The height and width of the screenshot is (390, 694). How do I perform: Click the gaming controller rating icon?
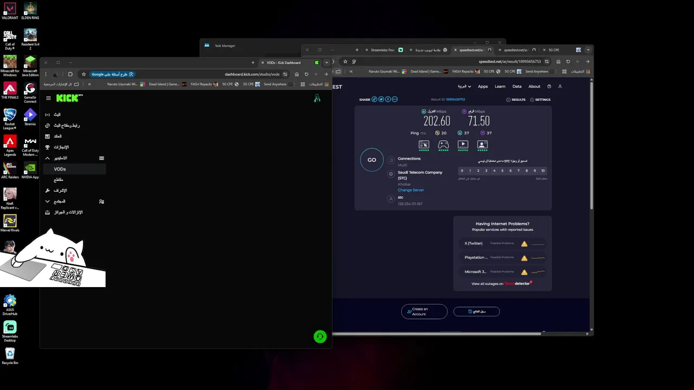pos(444,145)
